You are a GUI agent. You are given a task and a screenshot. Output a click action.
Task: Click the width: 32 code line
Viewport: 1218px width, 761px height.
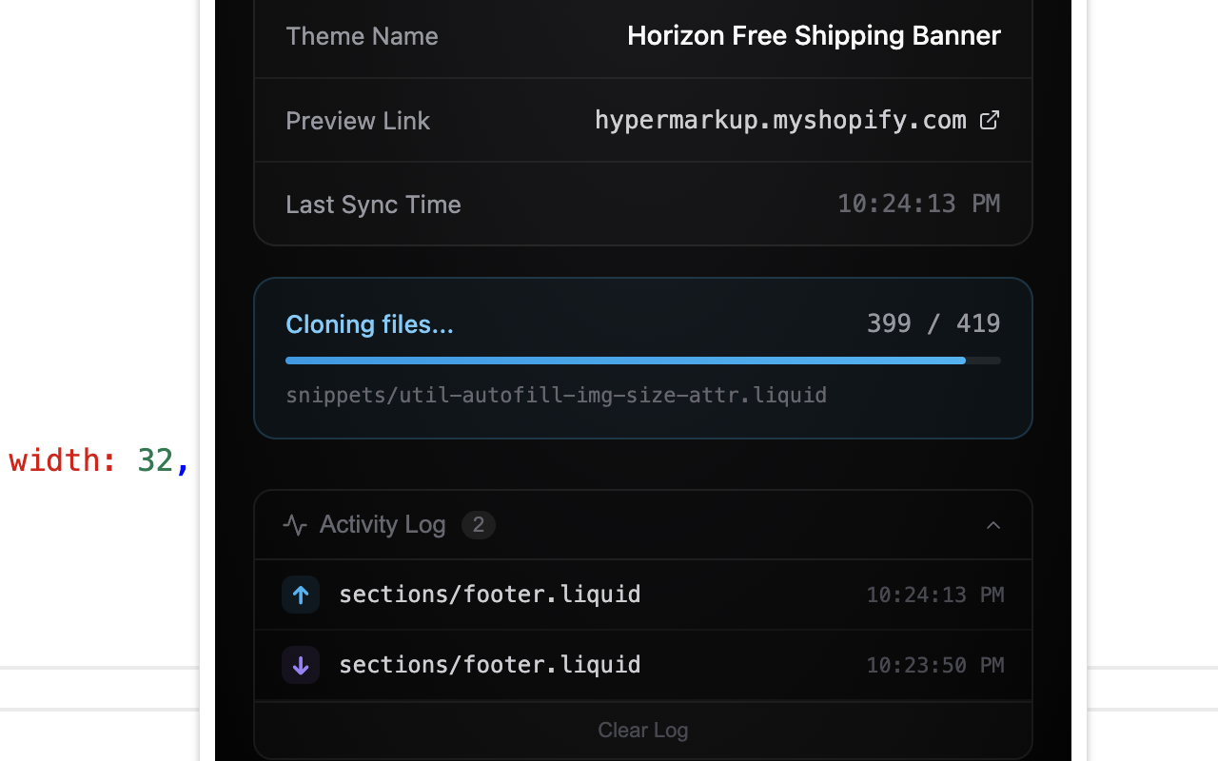(99, 460)
